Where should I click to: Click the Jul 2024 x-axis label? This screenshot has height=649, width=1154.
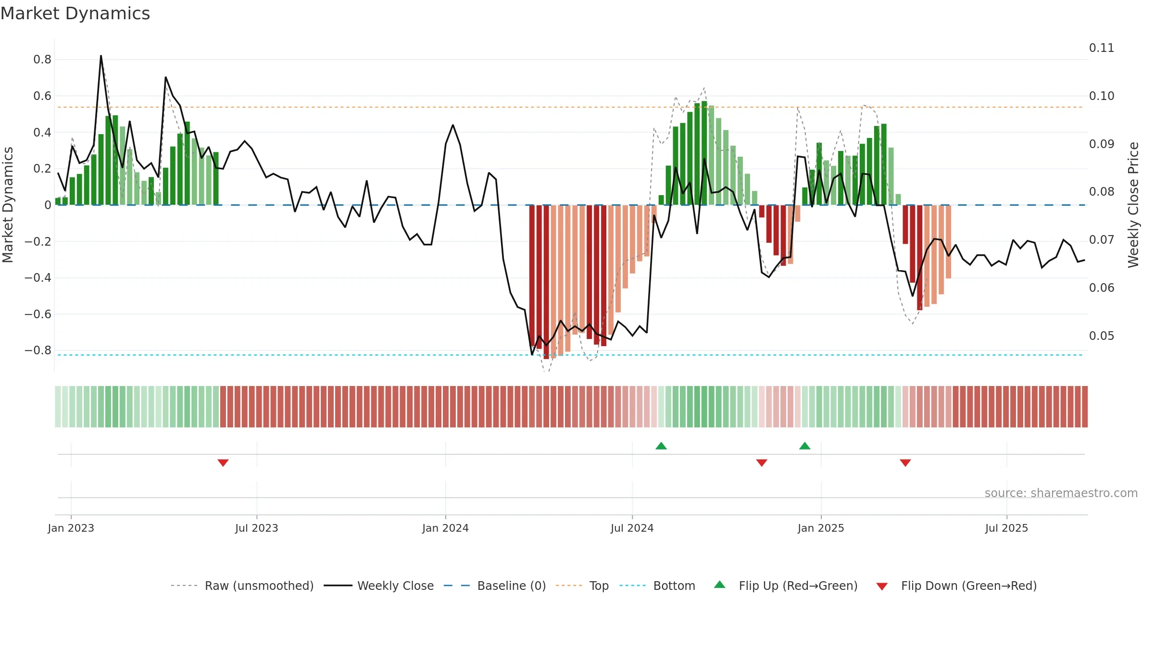coord(632,528)
